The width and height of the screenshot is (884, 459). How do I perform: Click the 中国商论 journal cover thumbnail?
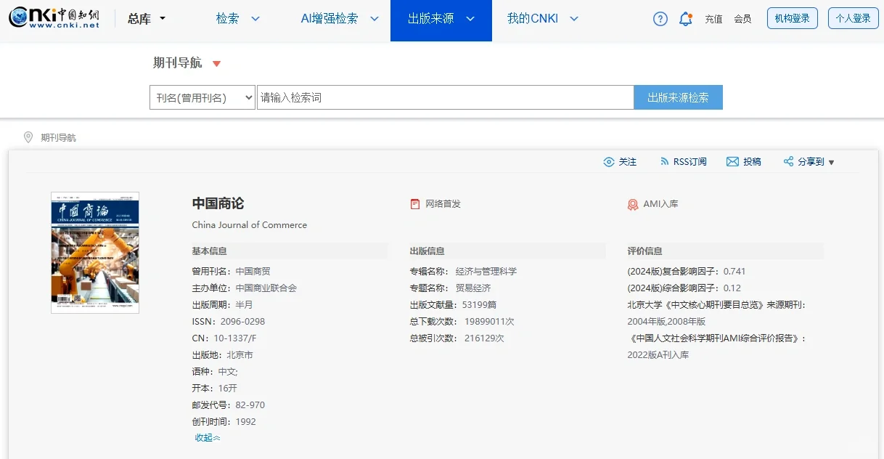tap(95, 253)
